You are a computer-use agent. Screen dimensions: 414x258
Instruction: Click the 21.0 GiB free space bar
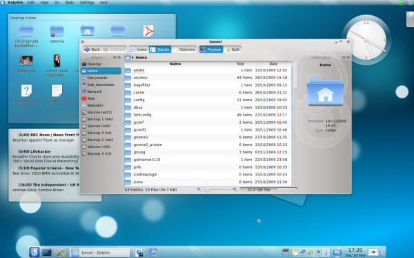(x=268, y=190)
